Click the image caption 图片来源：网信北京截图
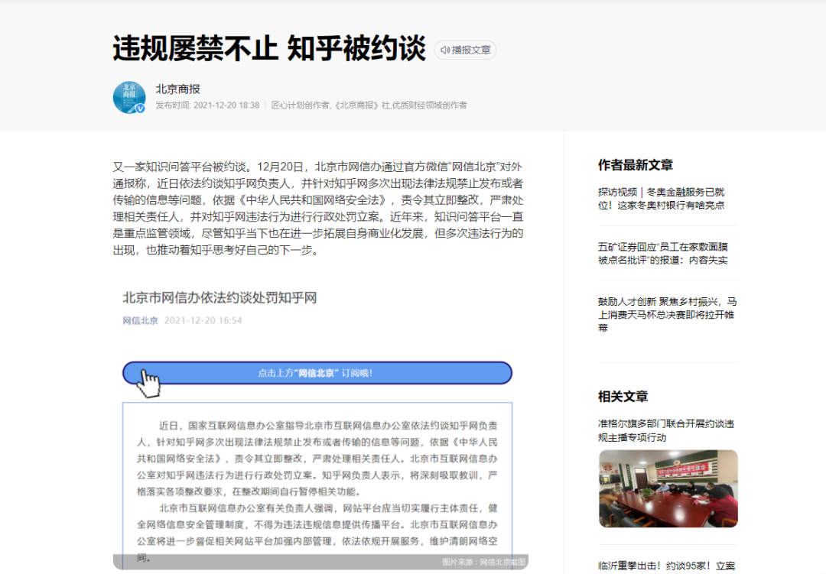This screenshot has width=826, height=574. click(483, 562)
